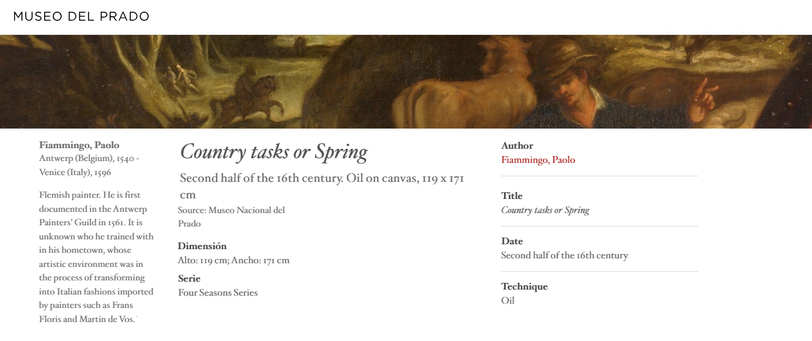This screenshot has width=812, height=341.
Task: Open the Four Seasons Series entry
Action: (218, 293)
